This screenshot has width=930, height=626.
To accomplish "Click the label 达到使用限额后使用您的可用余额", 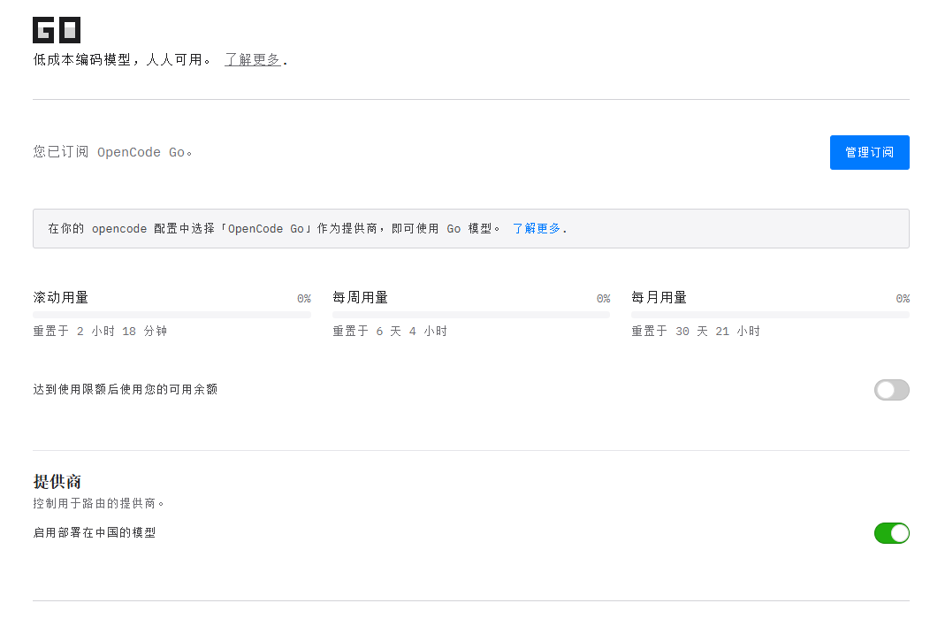I will [x=126, y=389].
